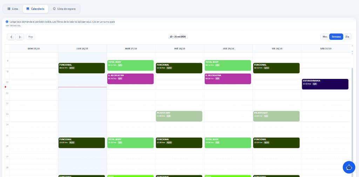
Task: Click the VIE 30/10 day header
Action: tap(277, 49)
